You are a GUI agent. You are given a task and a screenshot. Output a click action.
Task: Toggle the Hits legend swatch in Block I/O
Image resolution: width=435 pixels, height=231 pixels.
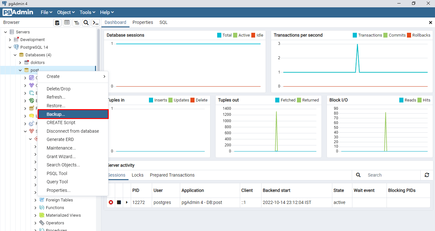click(420, 100)
